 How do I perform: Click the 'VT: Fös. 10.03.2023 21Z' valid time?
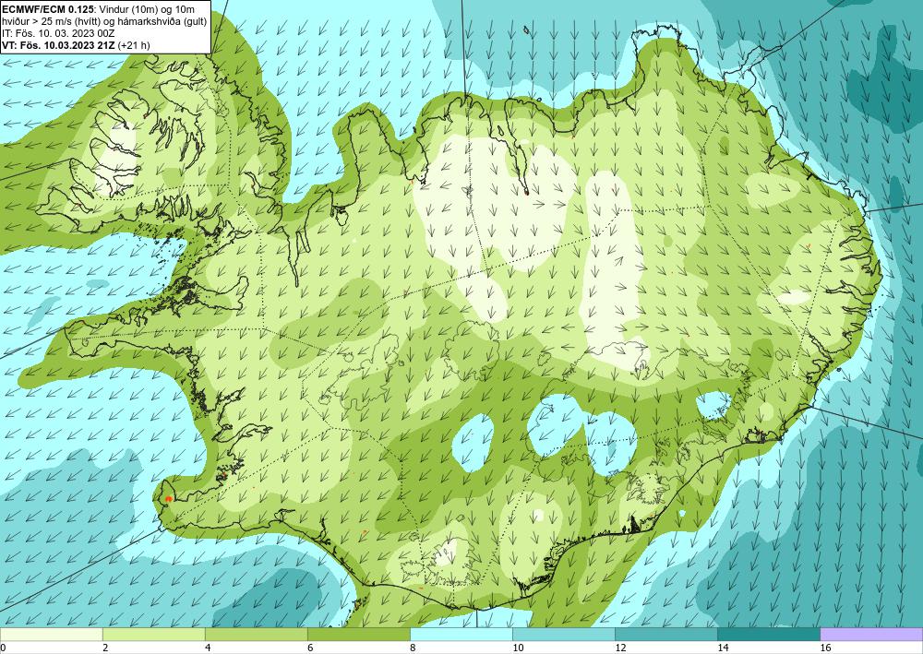[59, 44]
